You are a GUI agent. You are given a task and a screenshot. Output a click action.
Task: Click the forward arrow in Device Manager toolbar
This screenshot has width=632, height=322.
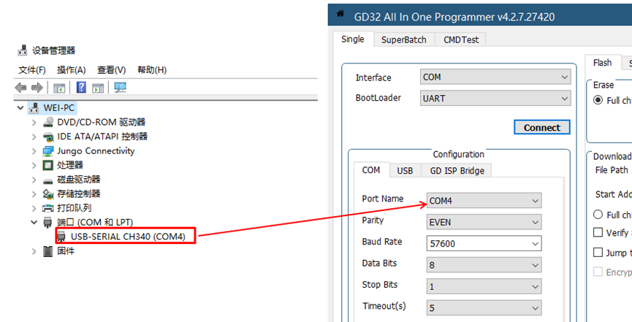[37, 88]
